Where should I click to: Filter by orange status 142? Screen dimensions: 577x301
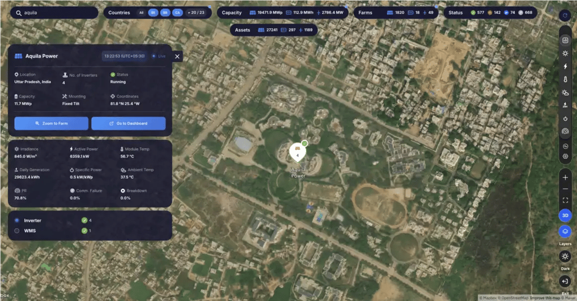(494, 12)
